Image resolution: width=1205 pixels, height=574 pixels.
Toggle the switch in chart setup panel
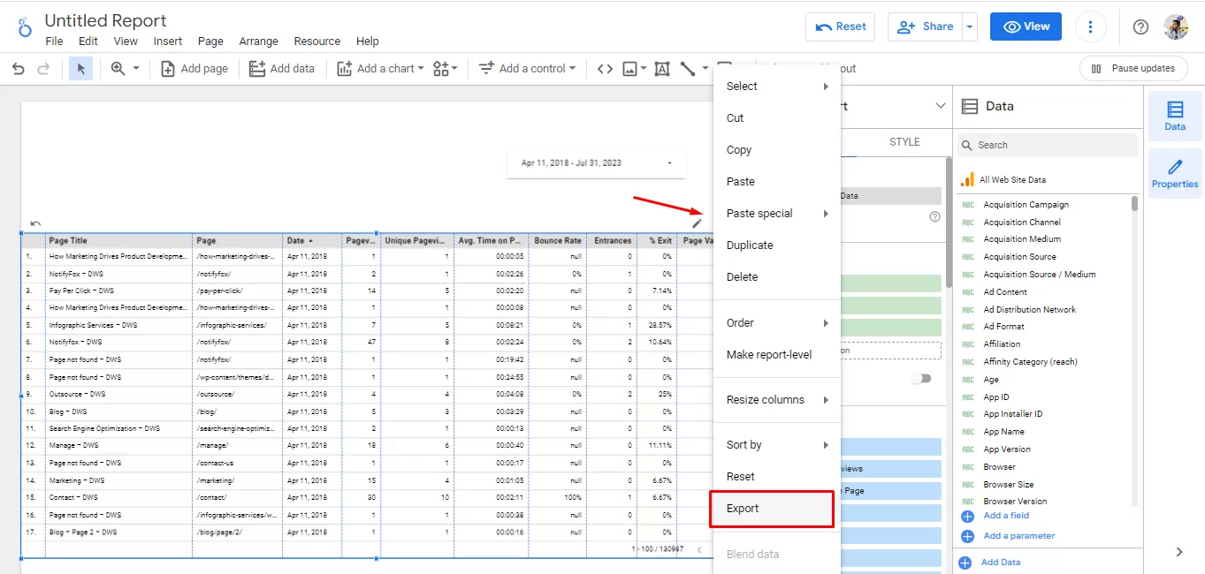point(921,378)
